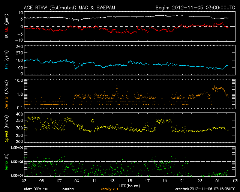240x192 pixels.
Task: Click the orange density peak near hour 01
Action: tap(218, 88)
